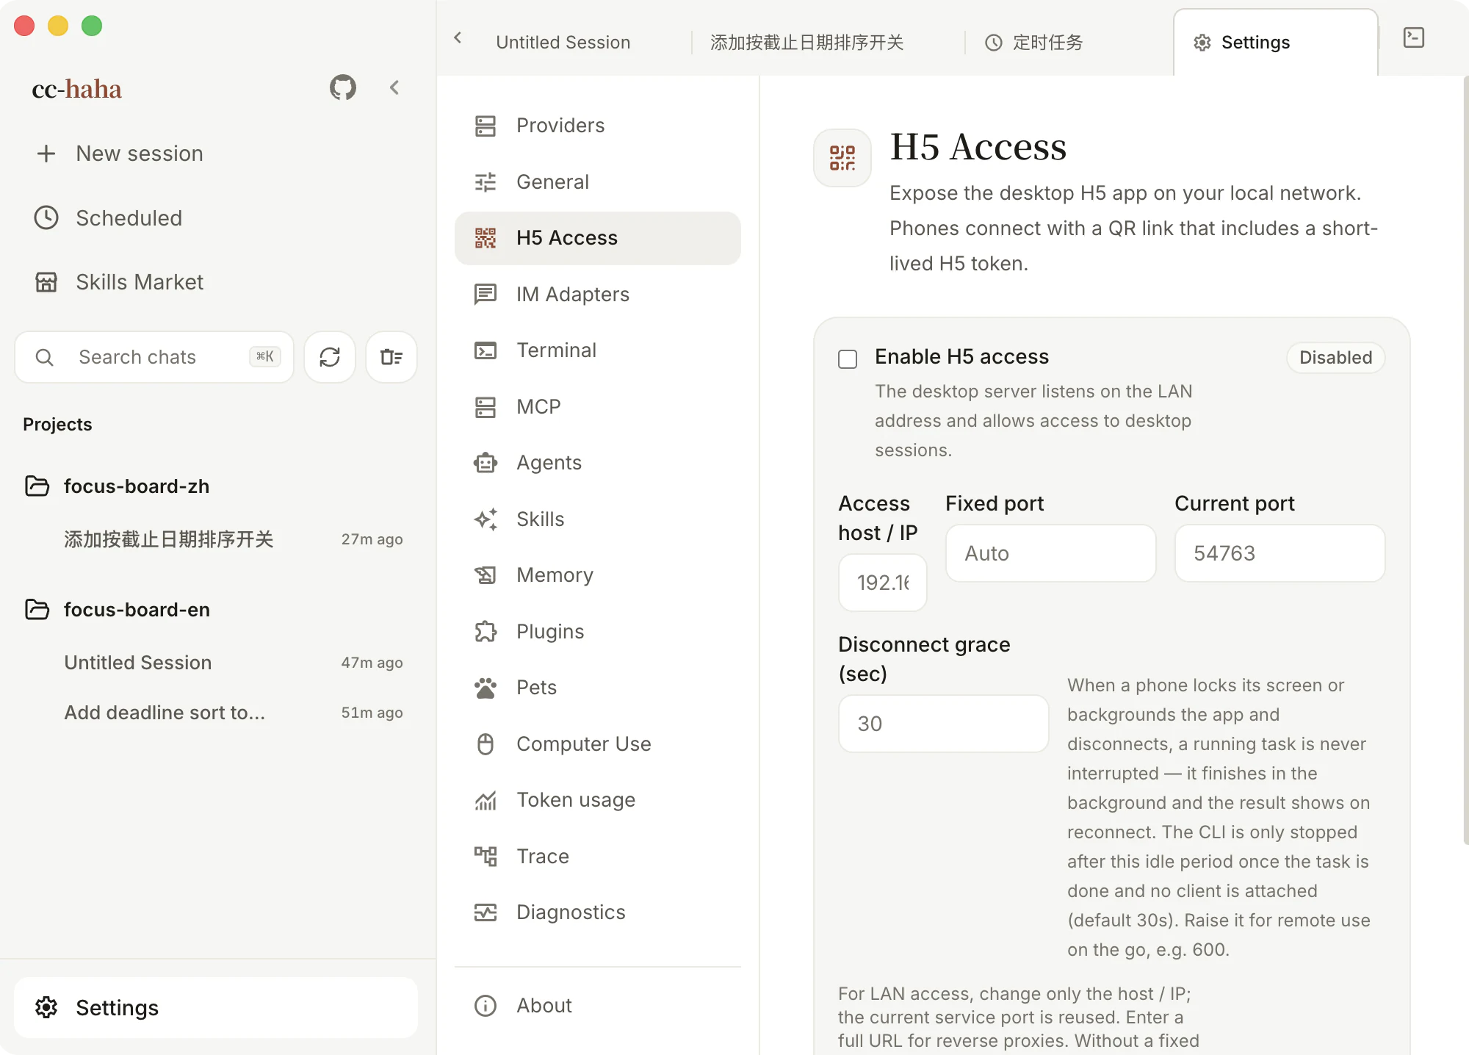
Task: Click the Settings button at sidebar bottom
Action: (x=216, y=1007)
